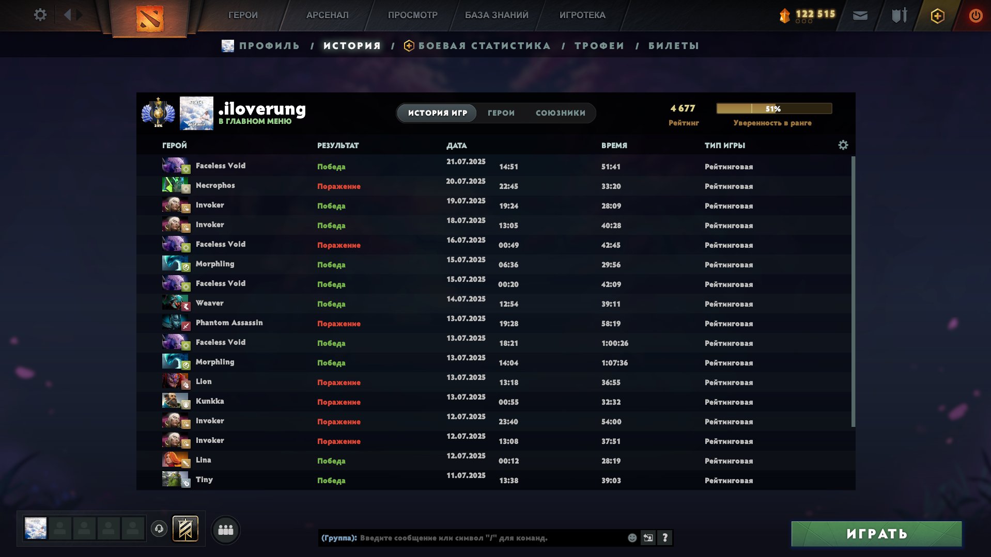Click the rank medal badge icon

coord(158,113)
